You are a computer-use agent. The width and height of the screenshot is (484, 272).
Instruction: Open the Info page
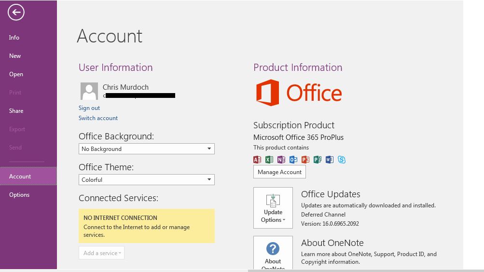(x=28, y=38)
